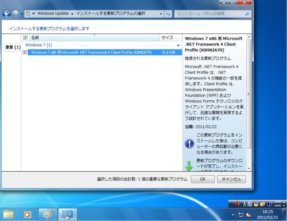Click the IME input mode A icon
The width and height of the screenshot is (287, 221).
point(244,204)
